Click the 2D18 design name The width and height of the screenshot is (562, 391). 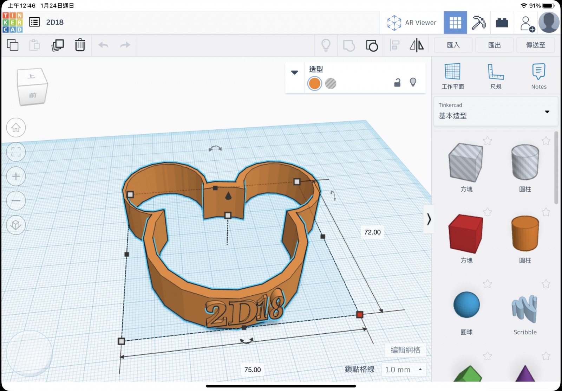(x=55, y=22)
